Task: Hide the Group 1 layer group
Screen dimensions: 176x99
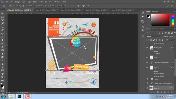Action: [x=147, y=79]
